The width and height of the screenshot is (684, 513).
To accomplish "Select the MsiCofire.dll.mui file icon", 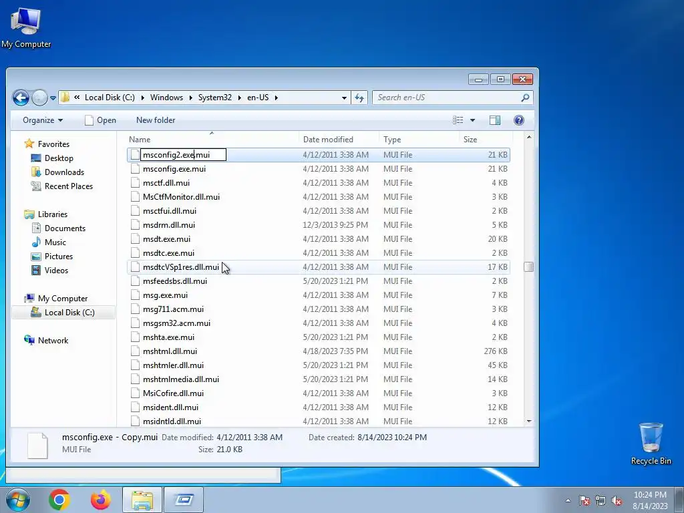I will click(x=135, y=393).
